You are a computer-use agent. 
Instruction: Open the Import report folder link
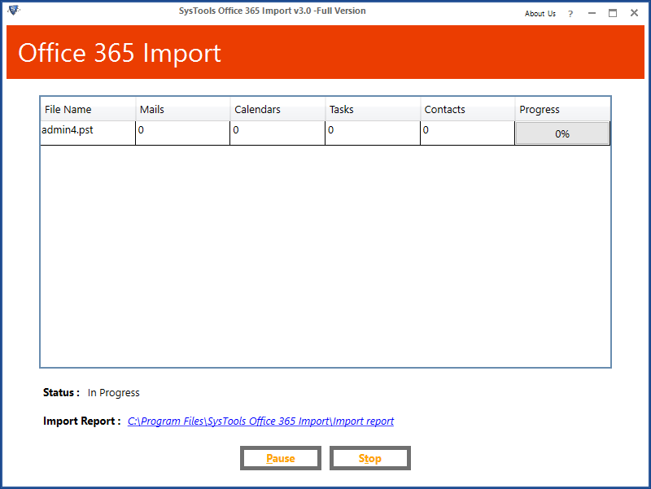(260, 421)
